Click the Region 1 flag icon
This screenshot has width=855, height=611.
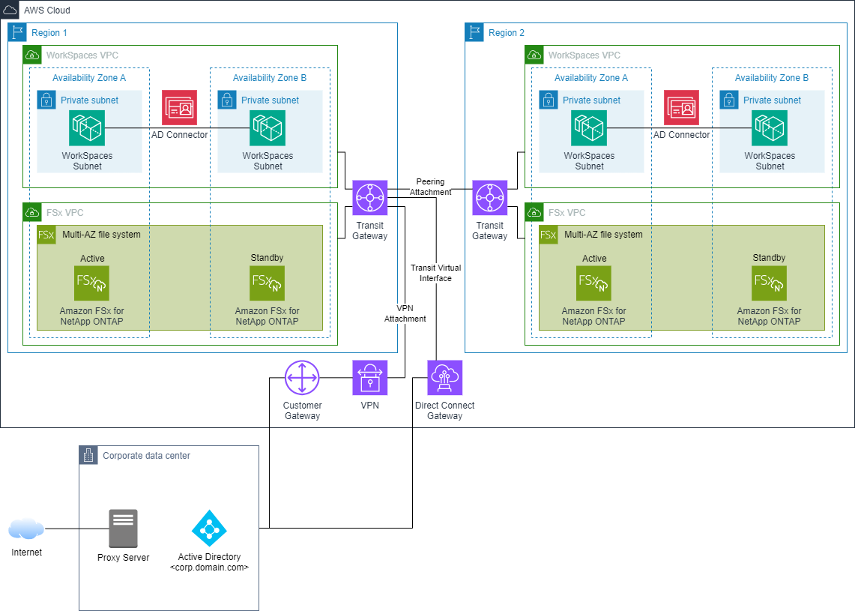click(17, 32)
